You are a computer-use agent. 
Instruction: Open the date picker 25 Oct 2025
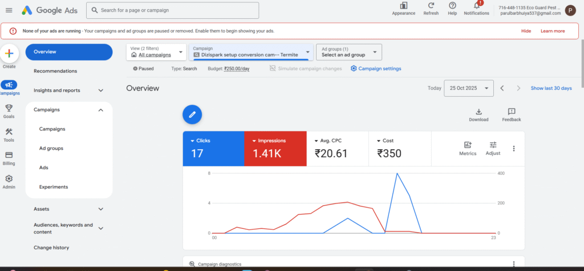tap(469, 88)
